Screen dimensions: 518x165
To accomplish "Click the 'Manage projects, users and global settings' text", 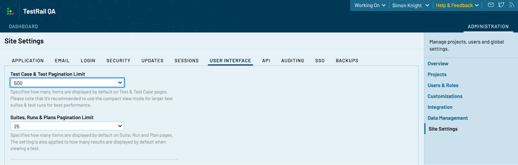I will [466, 45].
